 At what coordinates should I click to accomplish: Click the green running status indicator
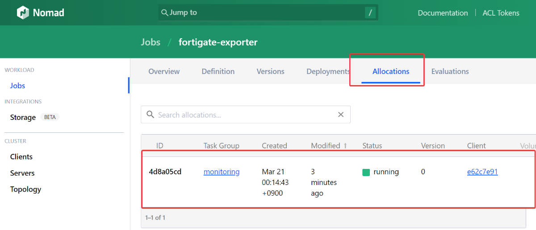(x=366, y=172)
